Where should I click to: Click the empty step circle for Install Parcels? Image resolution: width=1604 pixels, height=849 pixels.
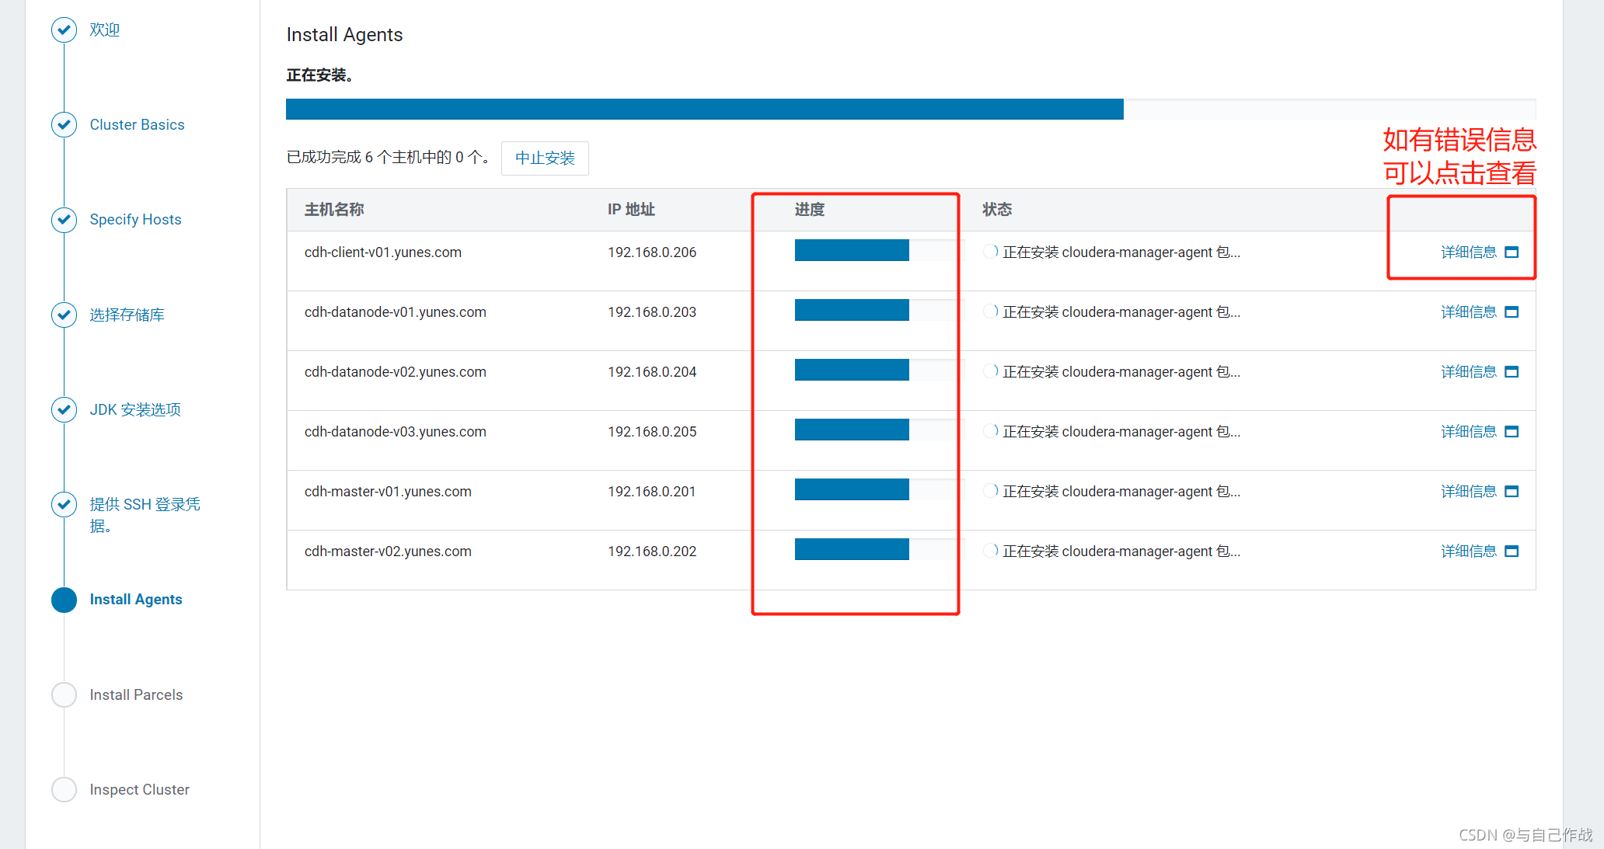click(x=64, y=694)
